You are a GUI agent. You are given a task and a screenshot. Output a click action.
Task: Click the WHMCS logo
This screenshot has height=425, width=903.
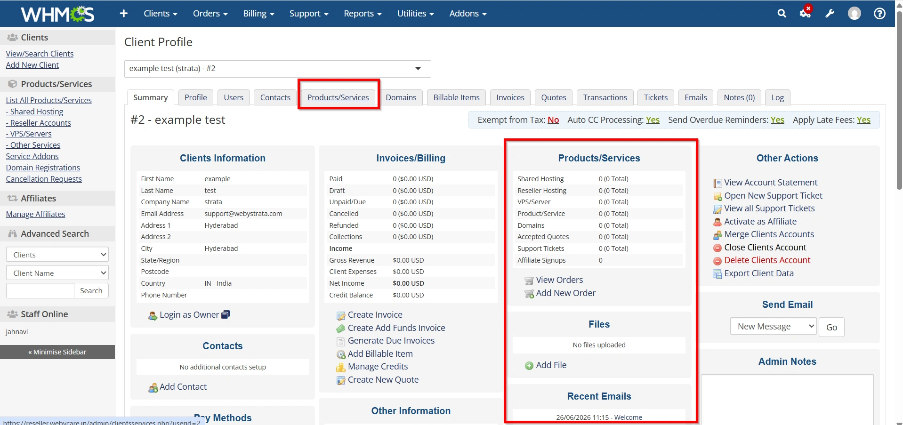[x=57, y=14]
